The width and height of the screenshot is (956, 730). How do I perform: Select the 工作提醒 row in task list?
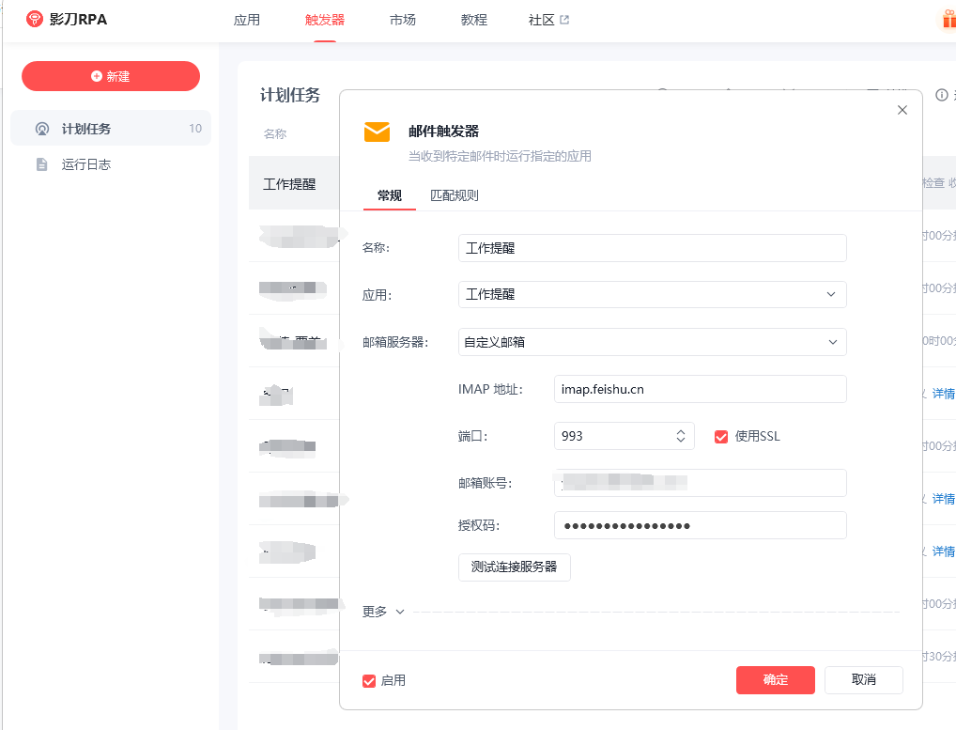click(x=294, y=183)
